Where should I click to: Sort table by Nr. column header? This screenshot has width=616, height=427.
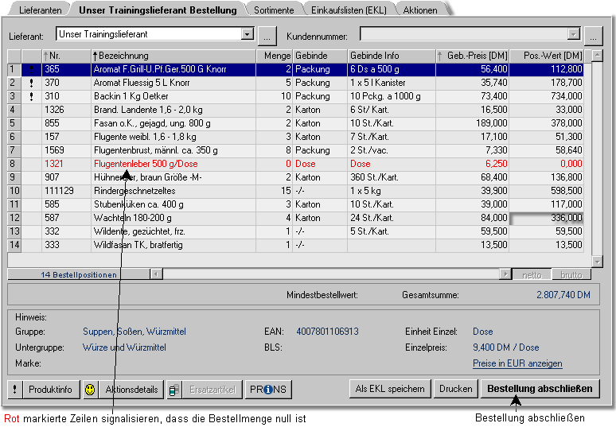click(66, 56)
